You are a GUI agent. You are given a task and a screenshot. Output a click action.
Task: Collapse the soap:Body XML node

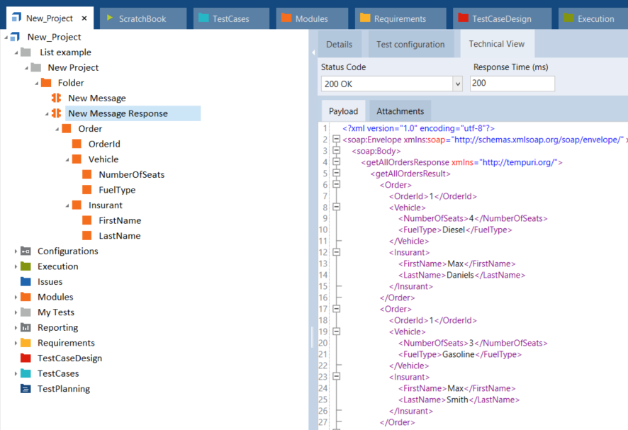pyautogui.click(x=336, y=151)
